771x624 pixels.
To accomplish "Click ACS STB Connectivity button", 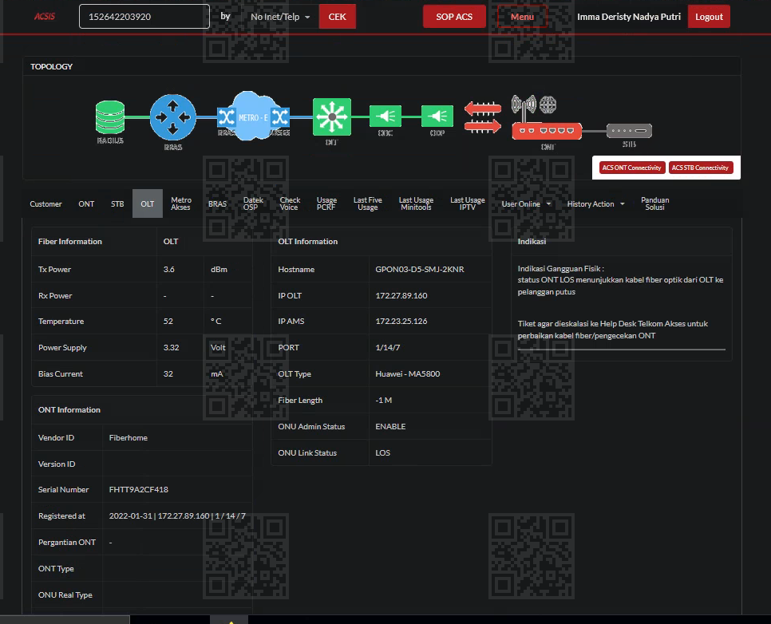I will [x=700, y=168].
